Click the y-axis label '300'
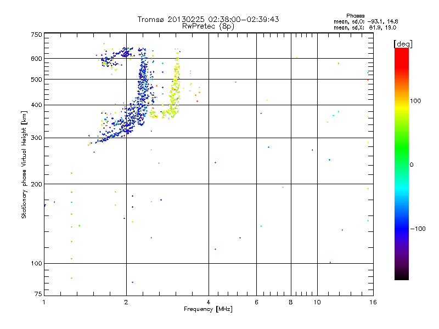The width and height of the screenshot is (439, 329). (x=36, y=138)
